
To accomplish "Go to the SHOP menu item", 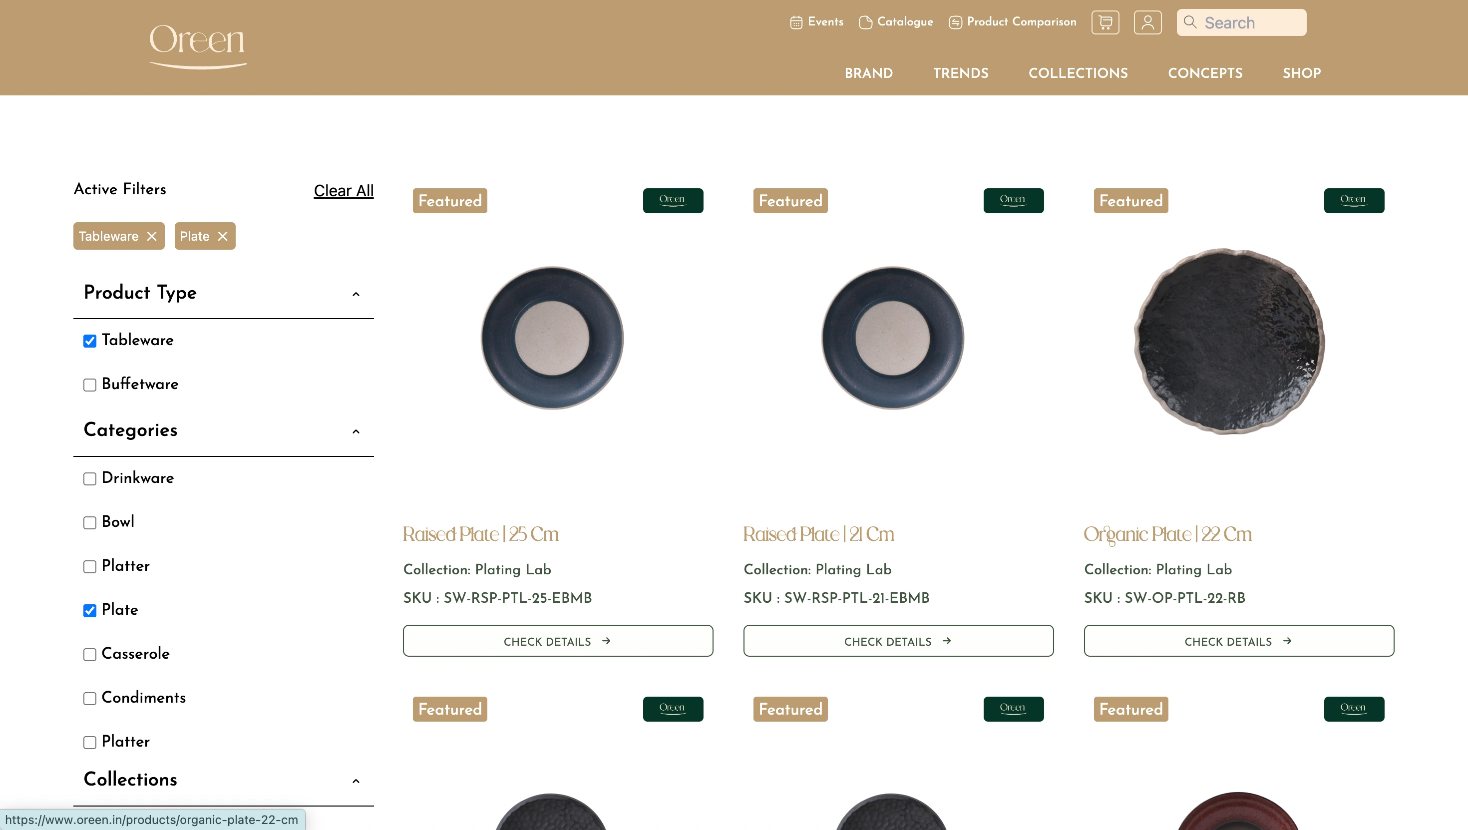I will tap(1301, 73).
